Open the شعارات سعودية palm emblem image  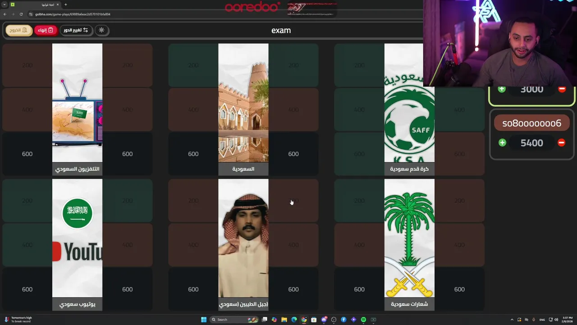(409, 238)
